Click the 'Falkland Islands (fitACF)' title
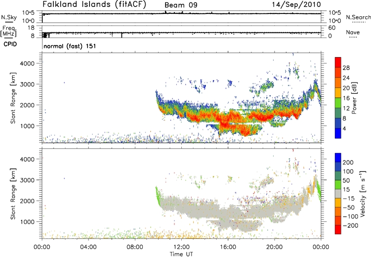This screenshot has height=257, width=371. point(95,5)
